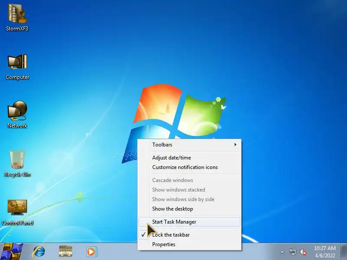Open the Start menu orb
This screenshot has height=260, width=347.
tap(12, 252)
